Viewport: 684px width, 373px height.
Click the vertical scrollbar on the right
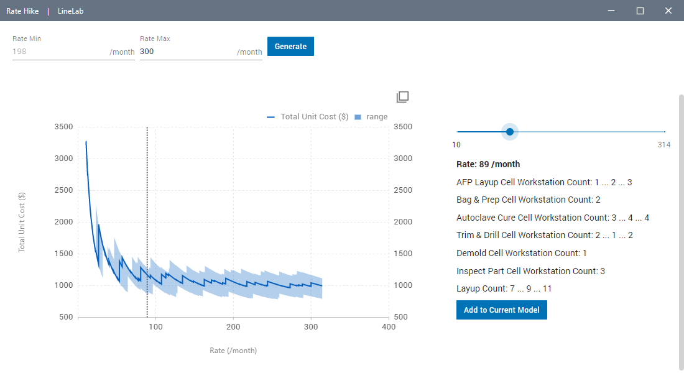click(680, 230)
